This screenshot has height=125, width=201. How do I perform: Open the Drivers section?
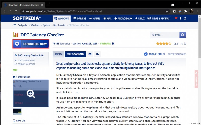pyautogui.click(x=80, y=18)
